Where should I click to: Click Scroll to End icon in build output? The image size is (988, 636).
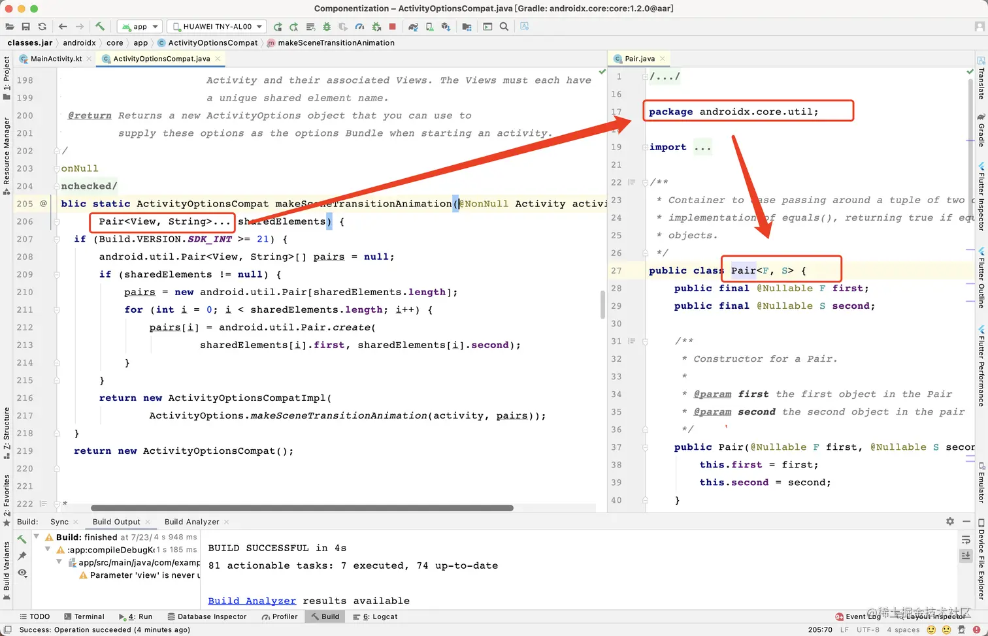tap(966, 556)
